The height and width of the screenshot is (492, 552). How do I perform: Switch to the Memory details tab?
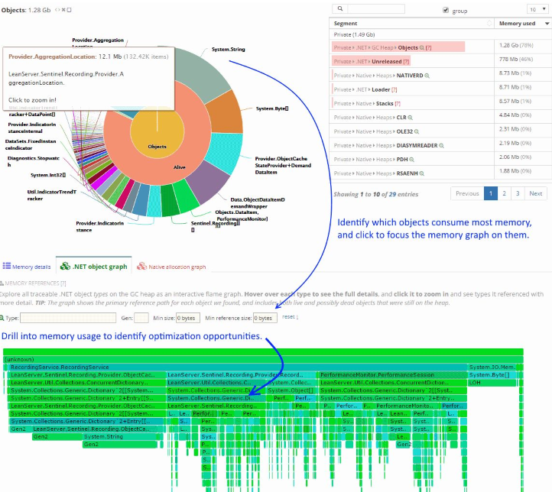(27, 267)
